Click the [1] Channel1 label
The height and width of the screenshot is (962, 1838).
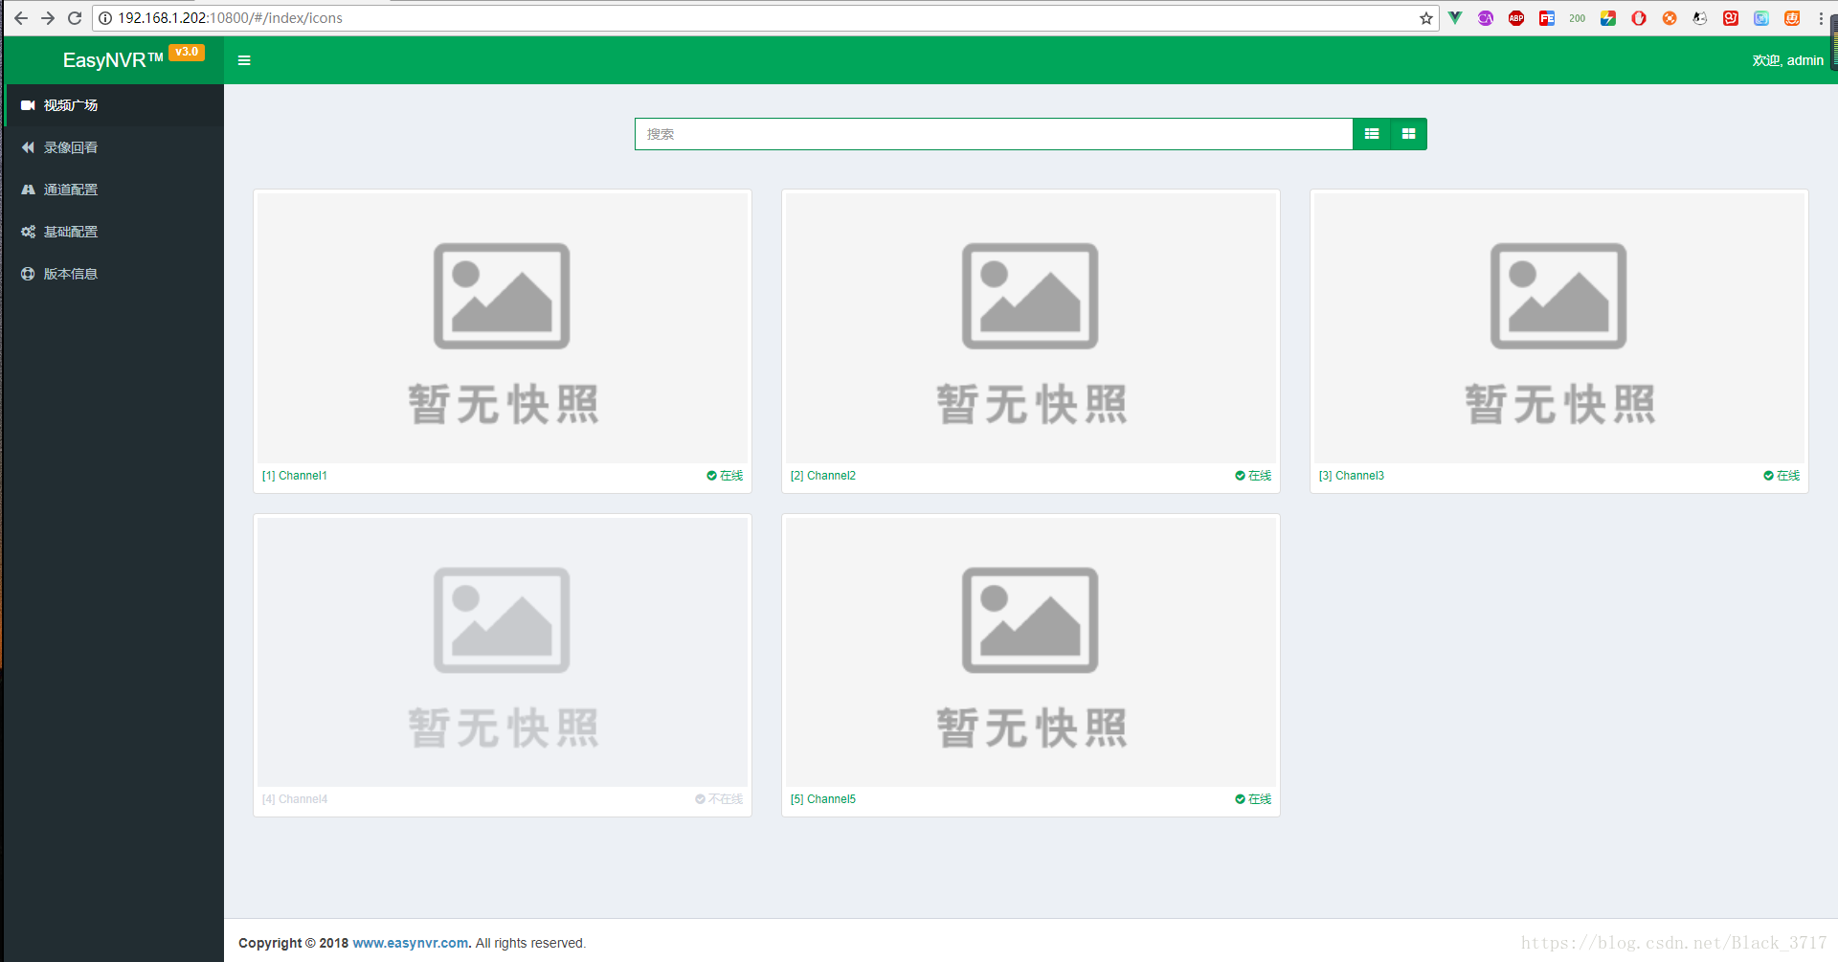coord(295,476)
